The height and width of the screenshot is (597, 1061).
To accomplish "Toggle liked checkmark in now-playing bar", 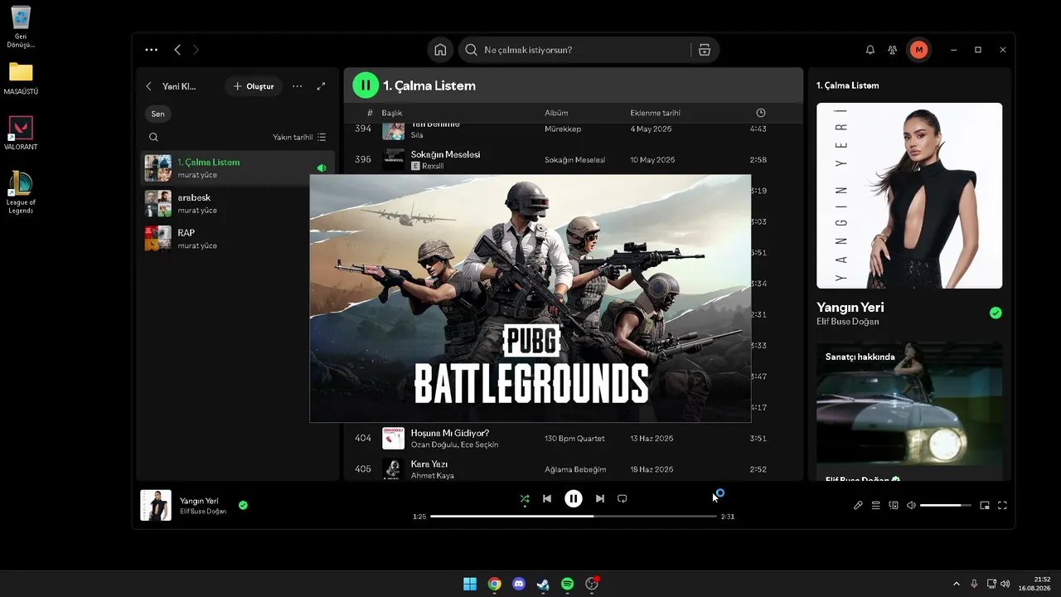I will click(x=243, y=505).
